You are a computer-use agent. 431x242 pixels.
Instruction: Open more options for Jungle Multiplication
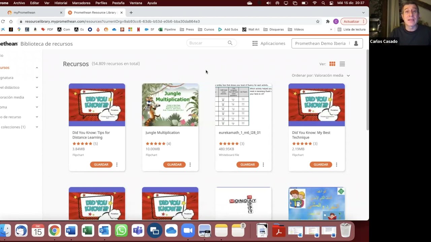190,165
